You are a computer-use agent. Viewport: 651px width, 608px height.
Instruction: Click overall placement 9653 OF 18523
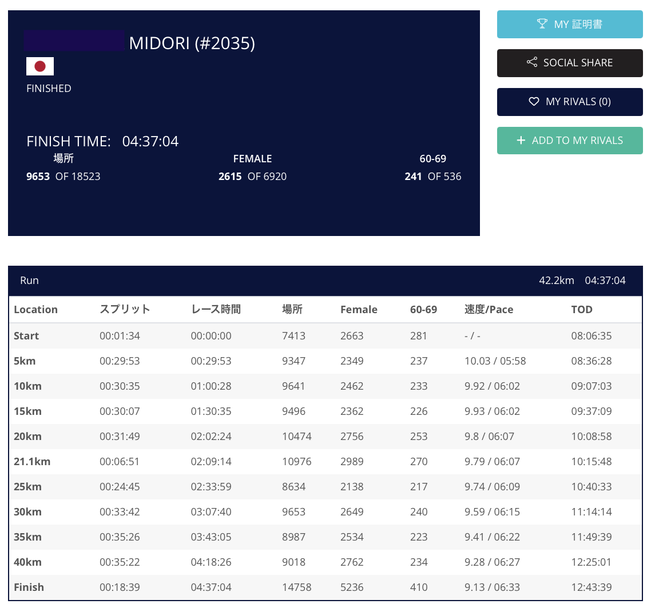(63, 176)
